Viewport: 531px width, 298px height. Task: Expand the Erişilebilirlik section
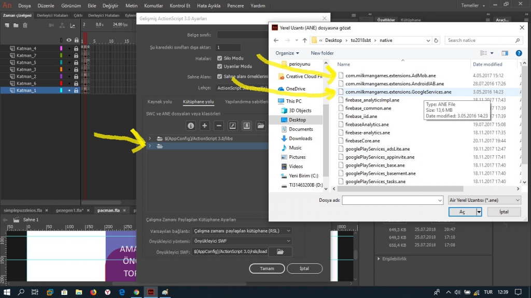point(379,259)
